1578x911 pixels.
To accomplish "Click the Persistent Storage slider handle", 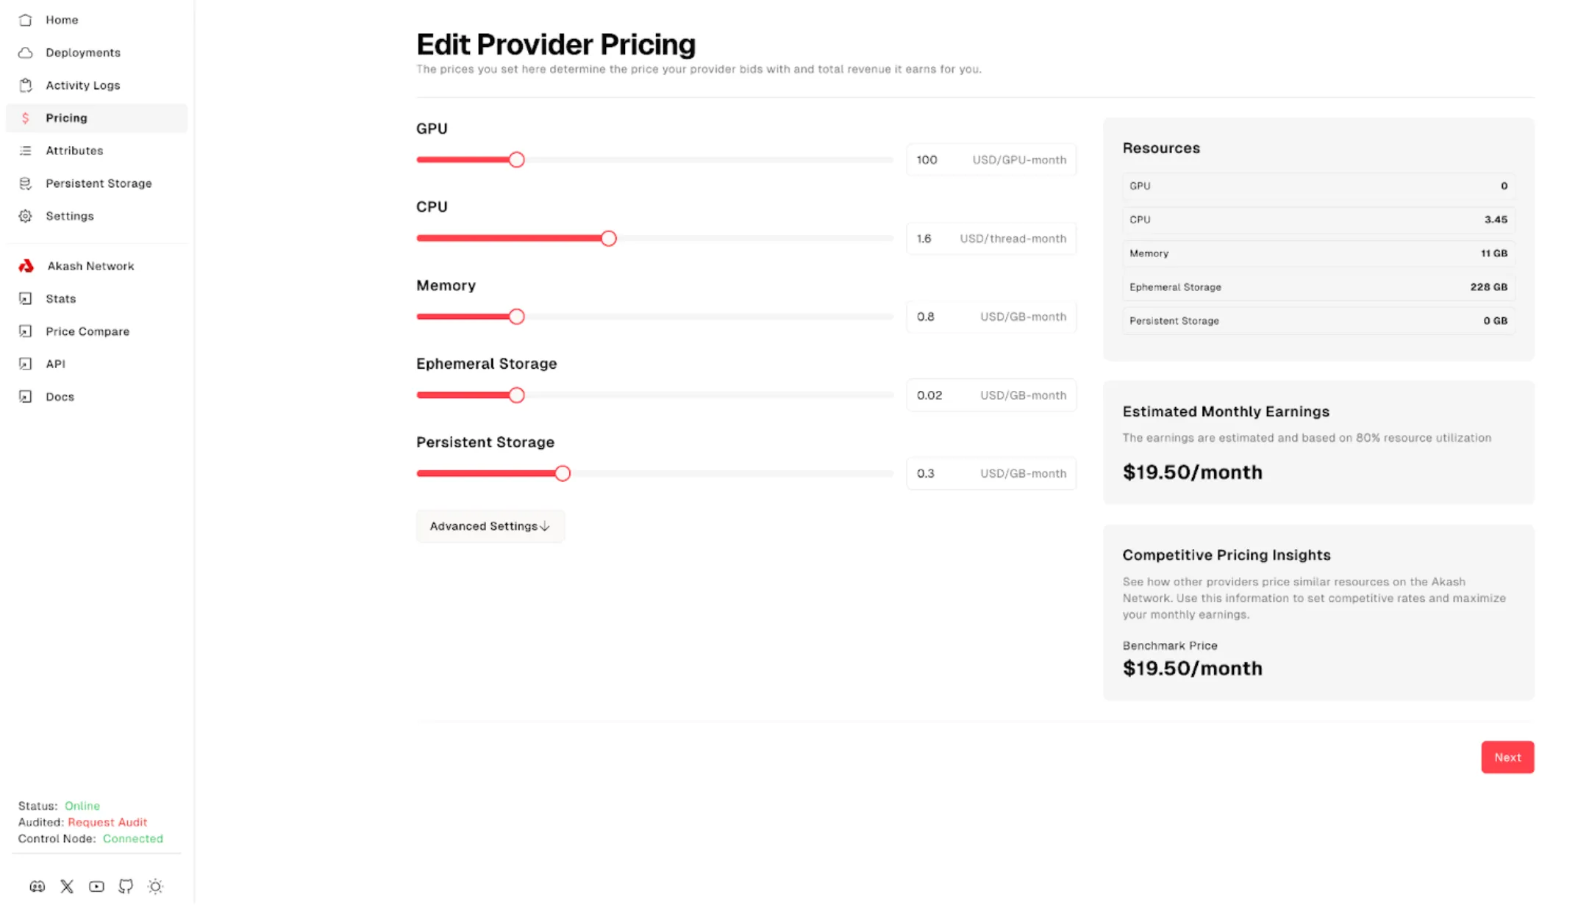I will (563, 474).
